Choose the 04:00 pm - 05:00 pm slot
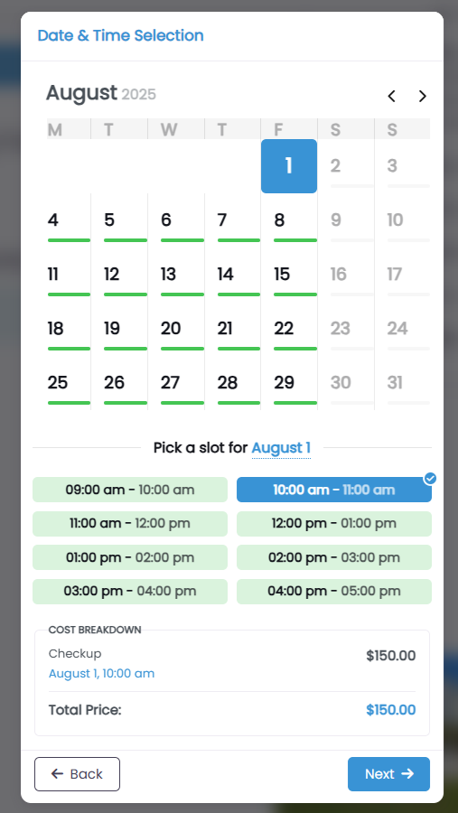 [334, 591]
